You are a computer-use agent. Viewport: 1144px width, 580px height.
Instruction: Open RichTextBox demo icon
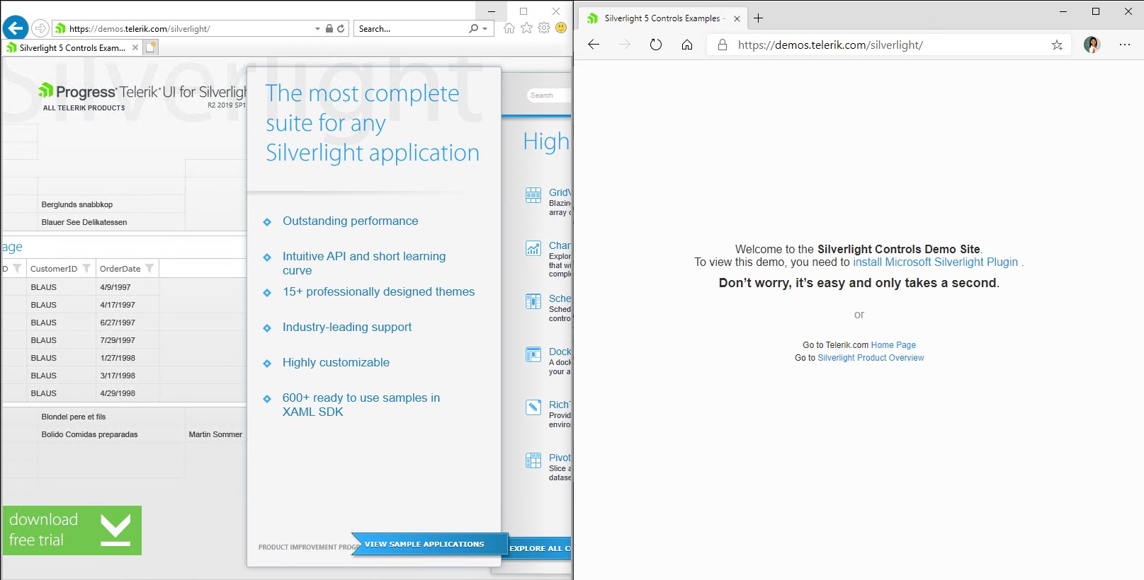533,407
